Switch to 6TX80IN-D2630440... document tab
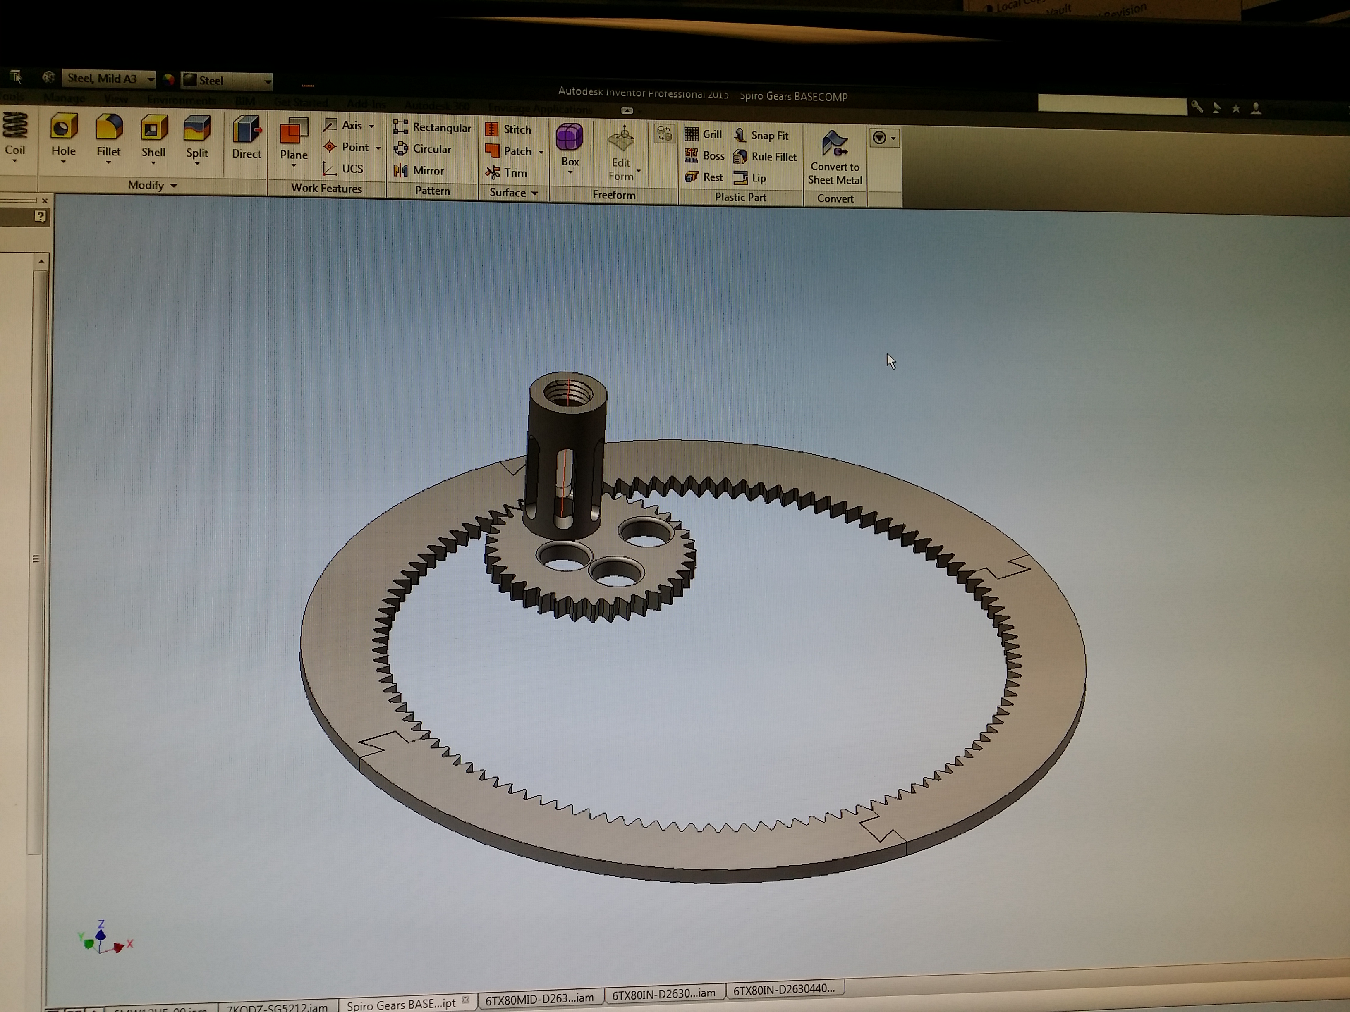The height and width of the screenshot is (1012, 1350). [784, 989]
